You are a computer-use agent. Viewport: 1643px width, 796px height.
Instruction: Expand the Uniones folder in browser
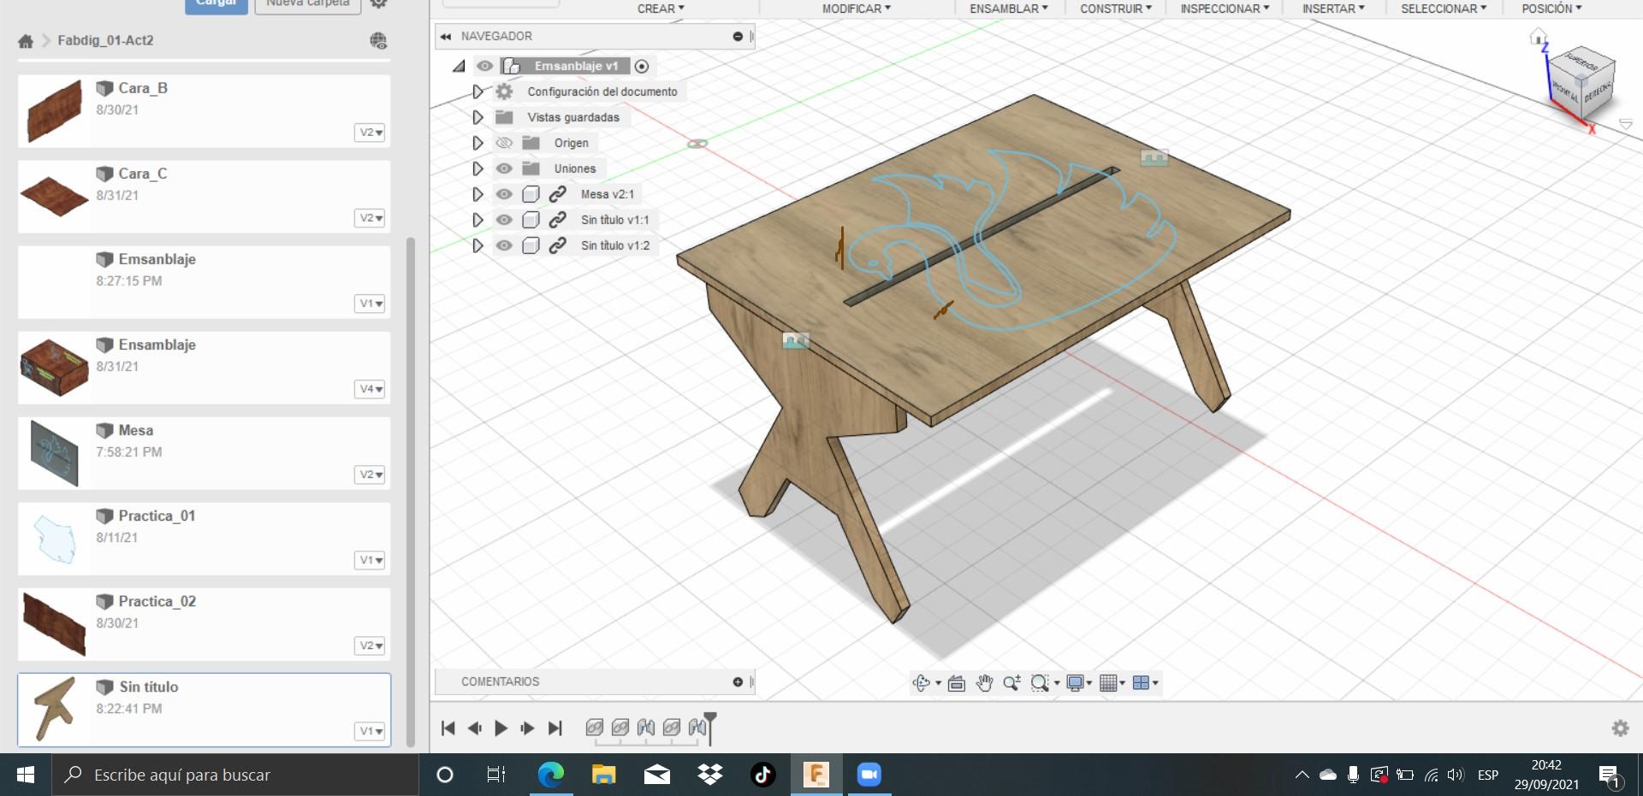[x=477, y=168]
